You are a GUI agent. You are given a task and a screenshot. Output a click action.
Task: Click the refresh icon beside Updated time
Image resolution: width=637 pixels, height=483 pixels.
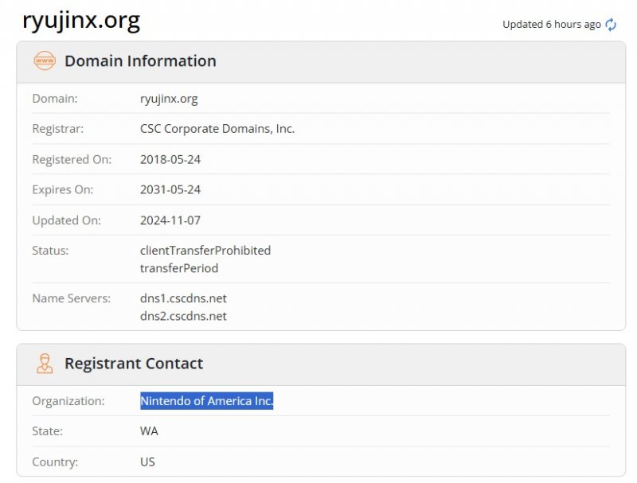click(611, 25)
